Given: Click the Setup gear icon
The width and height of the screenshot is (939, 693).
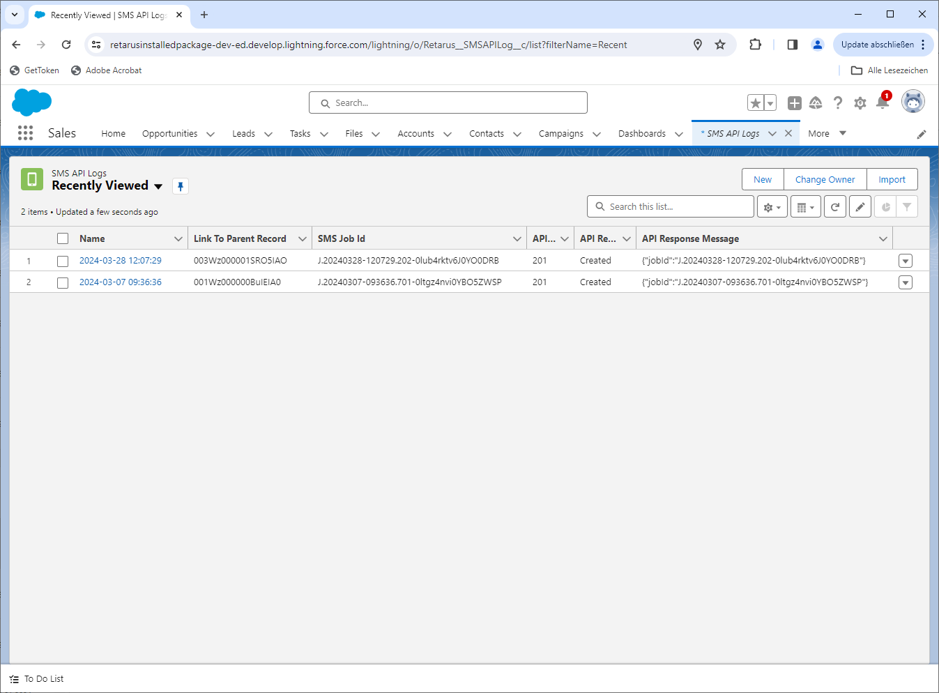Looking at the screenshot, I should pos(860,103).
